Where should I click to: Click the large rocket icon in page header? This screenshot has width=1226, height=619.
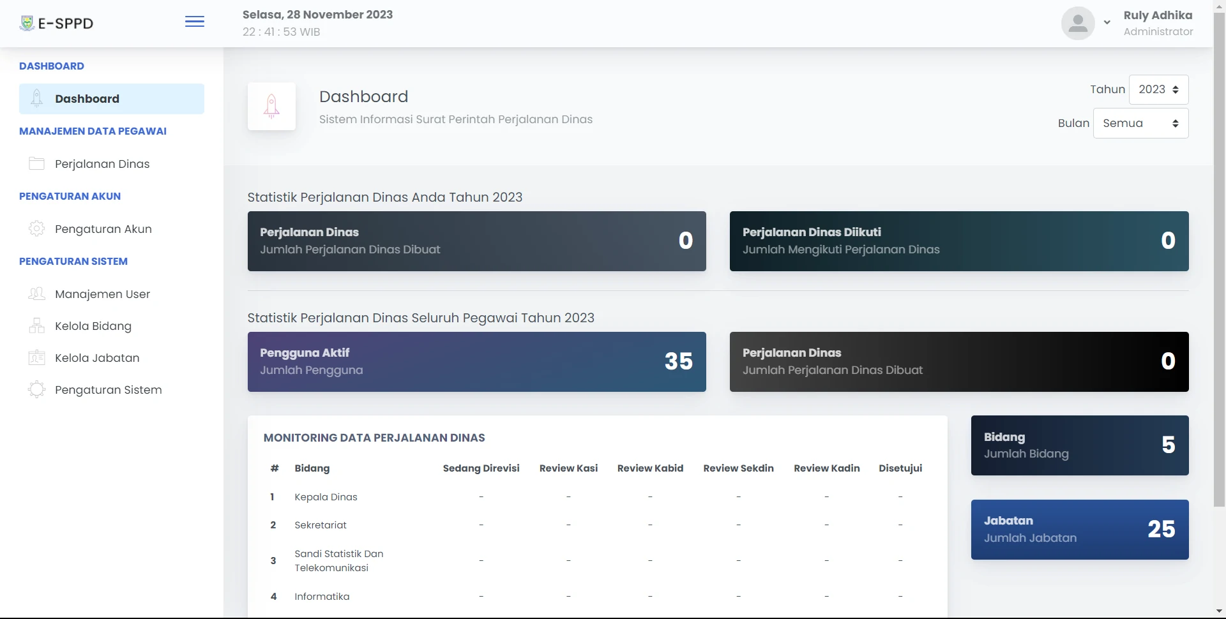271,107
